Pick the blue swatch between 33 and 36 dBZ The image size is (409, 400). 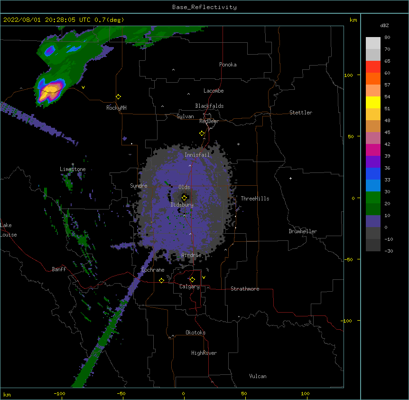click(373, 173)
